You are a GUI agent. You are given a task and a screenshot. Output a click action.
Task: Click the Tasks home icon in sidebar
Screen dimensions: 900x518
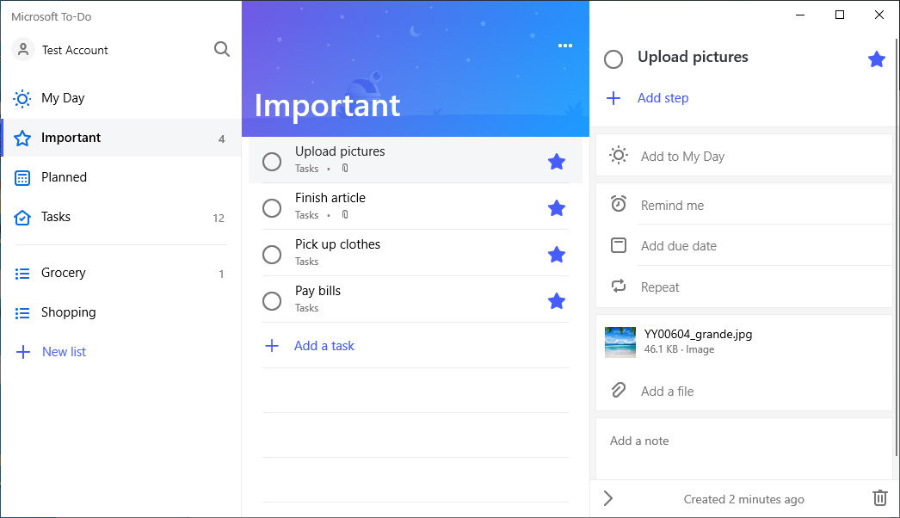(x=22, y=217)
